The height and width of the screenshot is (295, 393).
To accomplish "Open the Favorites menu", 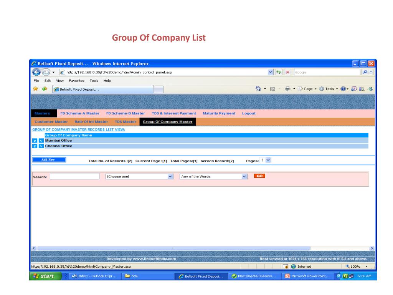I will 77,81.
